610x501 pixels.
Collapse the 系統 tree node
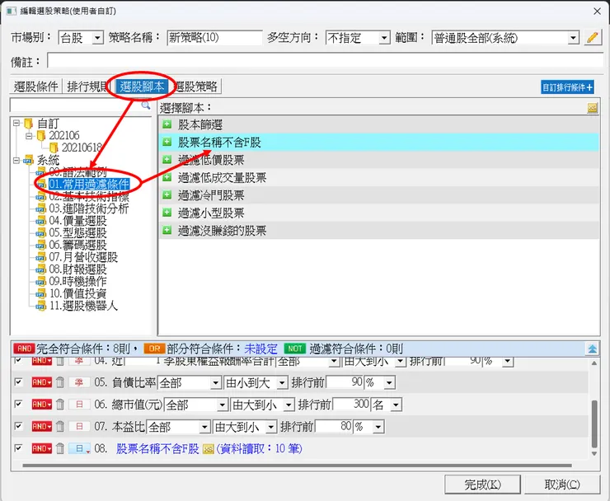point(16,160)
